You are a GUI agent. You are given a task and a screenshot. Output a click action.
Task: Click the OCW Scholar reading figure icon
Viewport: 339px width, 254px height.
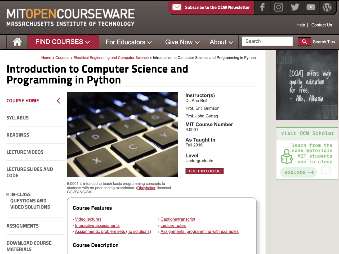click(287, 156)
